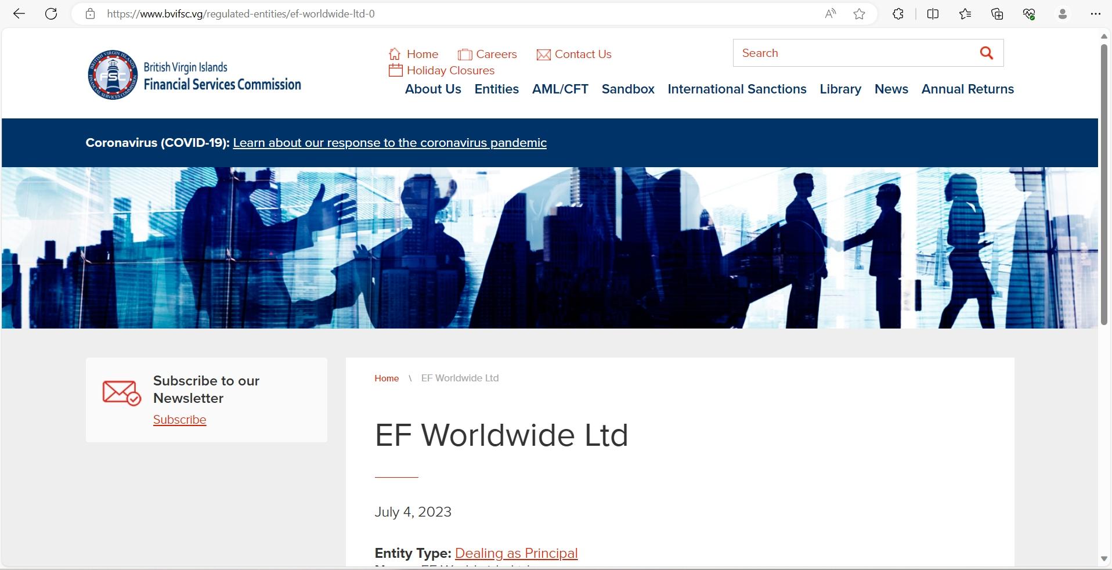Screen dimensions: 1112x570
Task: Click the Careers briefcase icon
Action: 465,55
